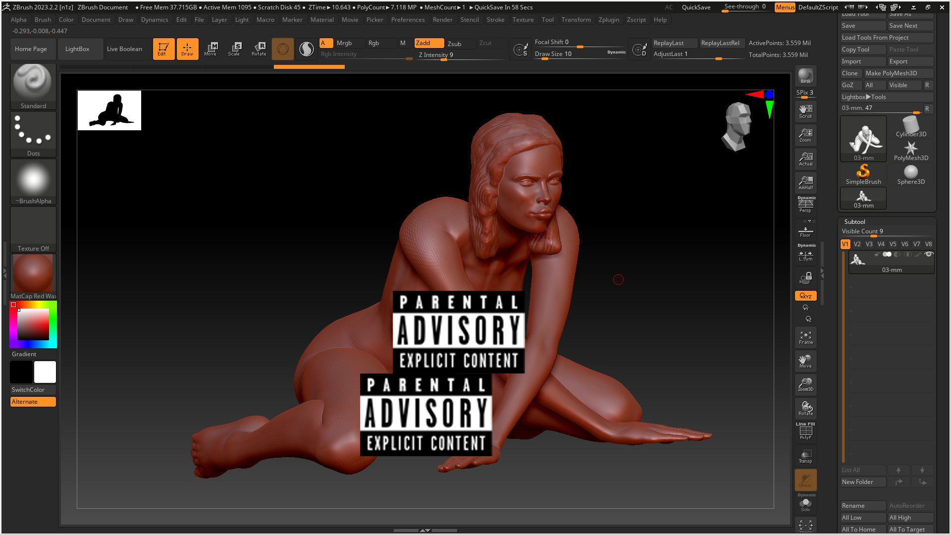The image size is (951, 535).
Task: Toggle 03-mm subtool eye visibility
Action: 929,254
